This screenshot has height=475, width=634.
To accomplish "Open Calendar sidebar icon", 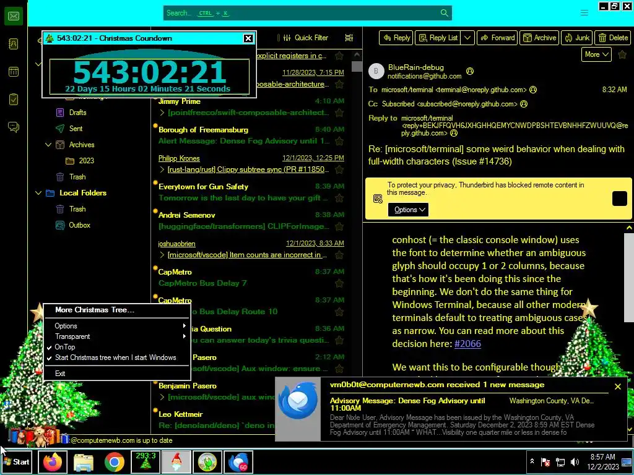I will click(14, 72).
